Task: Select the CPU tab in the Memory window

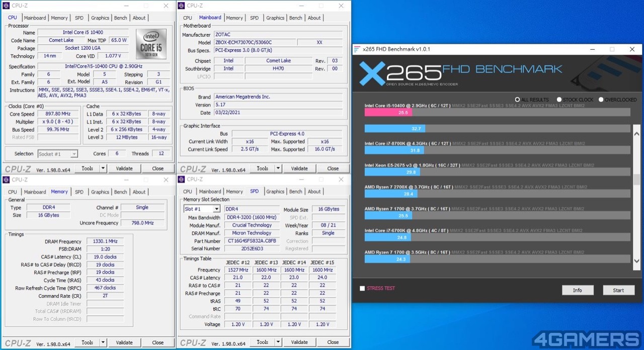Action: coord(13,192)
